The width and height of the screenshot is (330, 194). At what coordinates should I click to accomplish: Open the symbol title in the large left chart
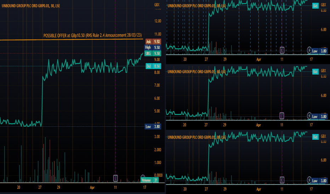pos(31,6)
